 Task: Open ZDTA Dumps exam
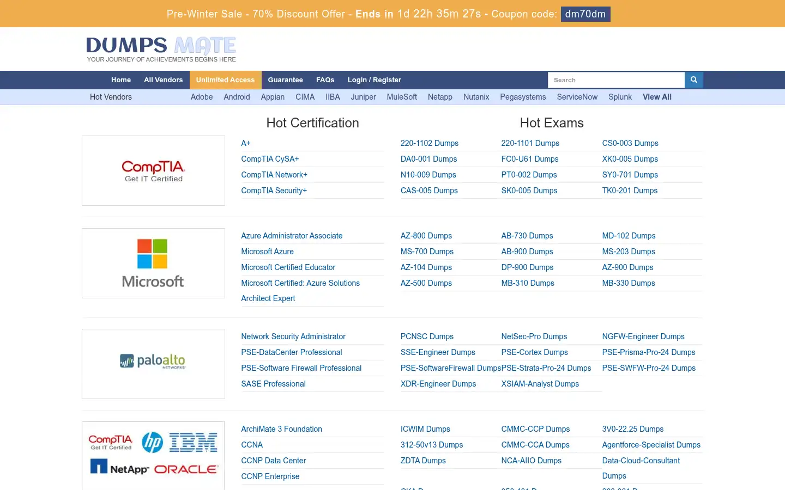[x=423, y=461]
